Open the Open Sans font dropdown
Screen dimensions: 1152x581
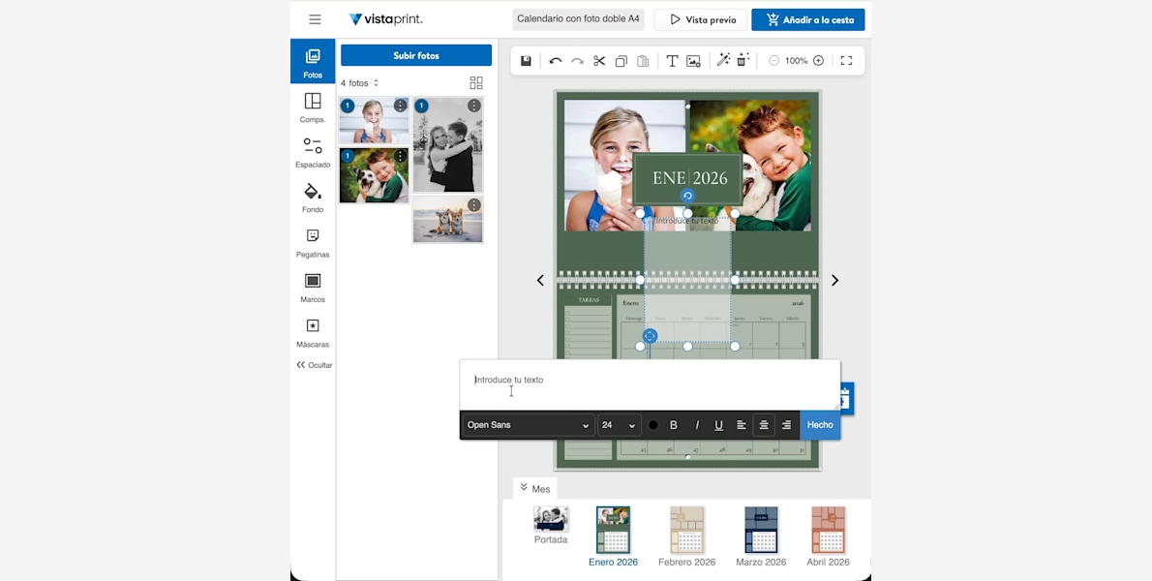[x=528, y=425]
